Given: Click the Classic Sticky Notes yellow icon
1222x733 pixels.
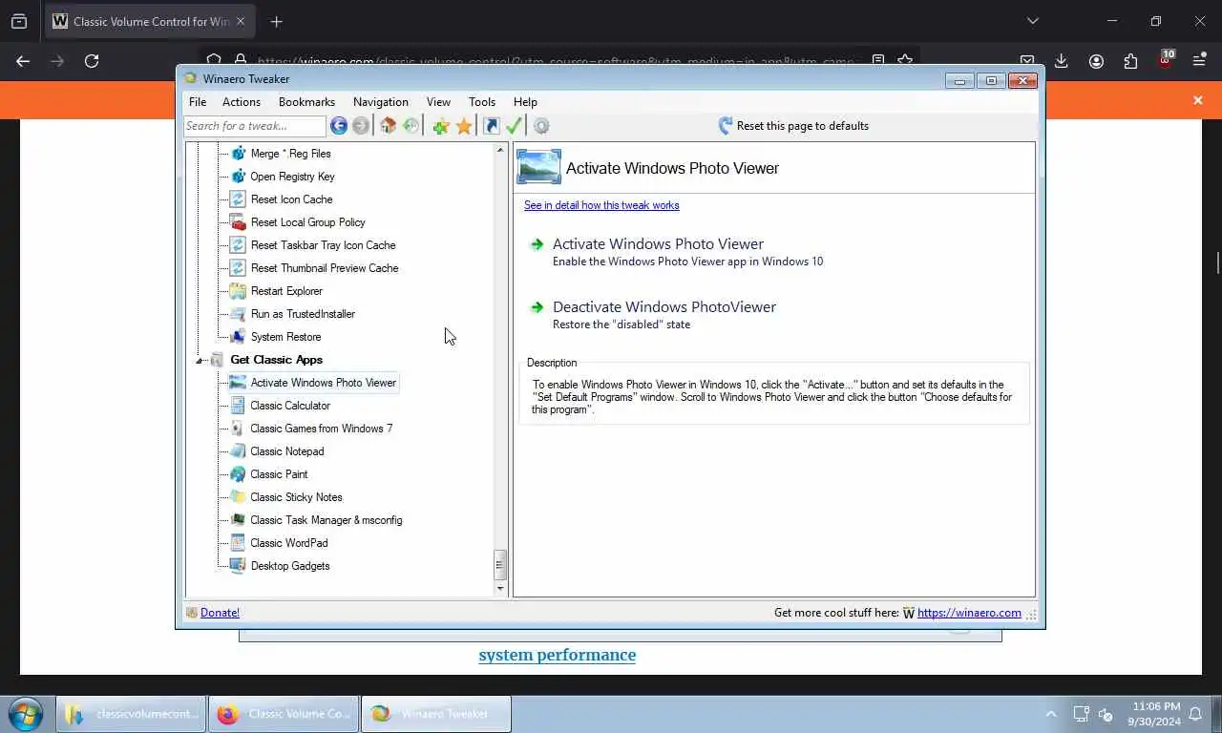Looking at the screenshot, I should pos(238,497).
